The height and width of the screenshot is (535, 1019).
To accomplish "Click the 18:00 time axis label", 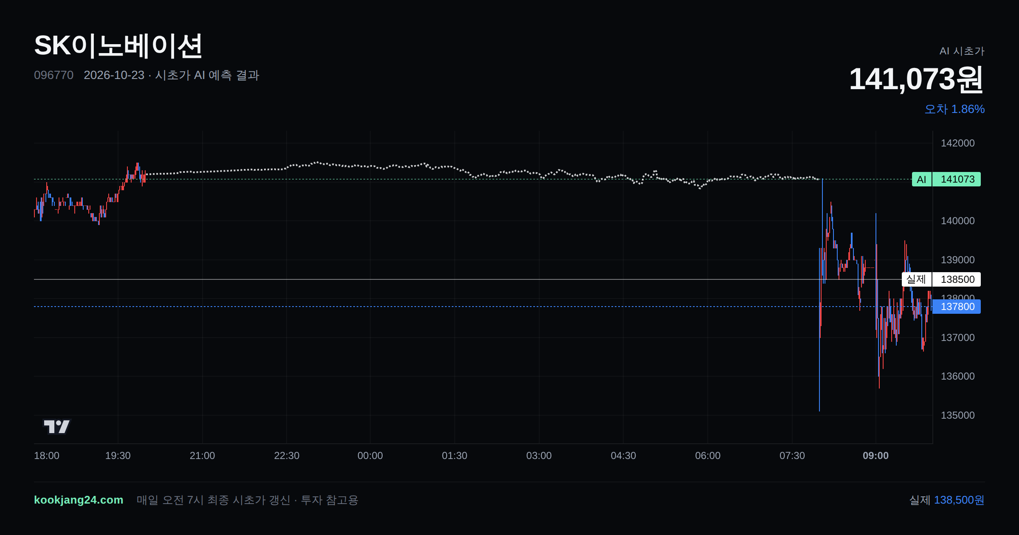I will tap(47, 456).
